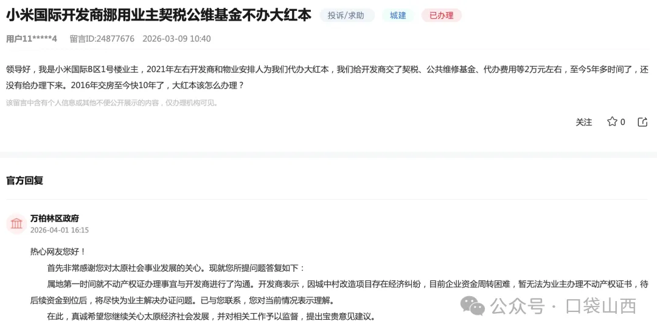This screenshot has height=332, width=657.
Task: Click the reply timestamp 2026-04-01 16:15
Action: coord(60,230)
